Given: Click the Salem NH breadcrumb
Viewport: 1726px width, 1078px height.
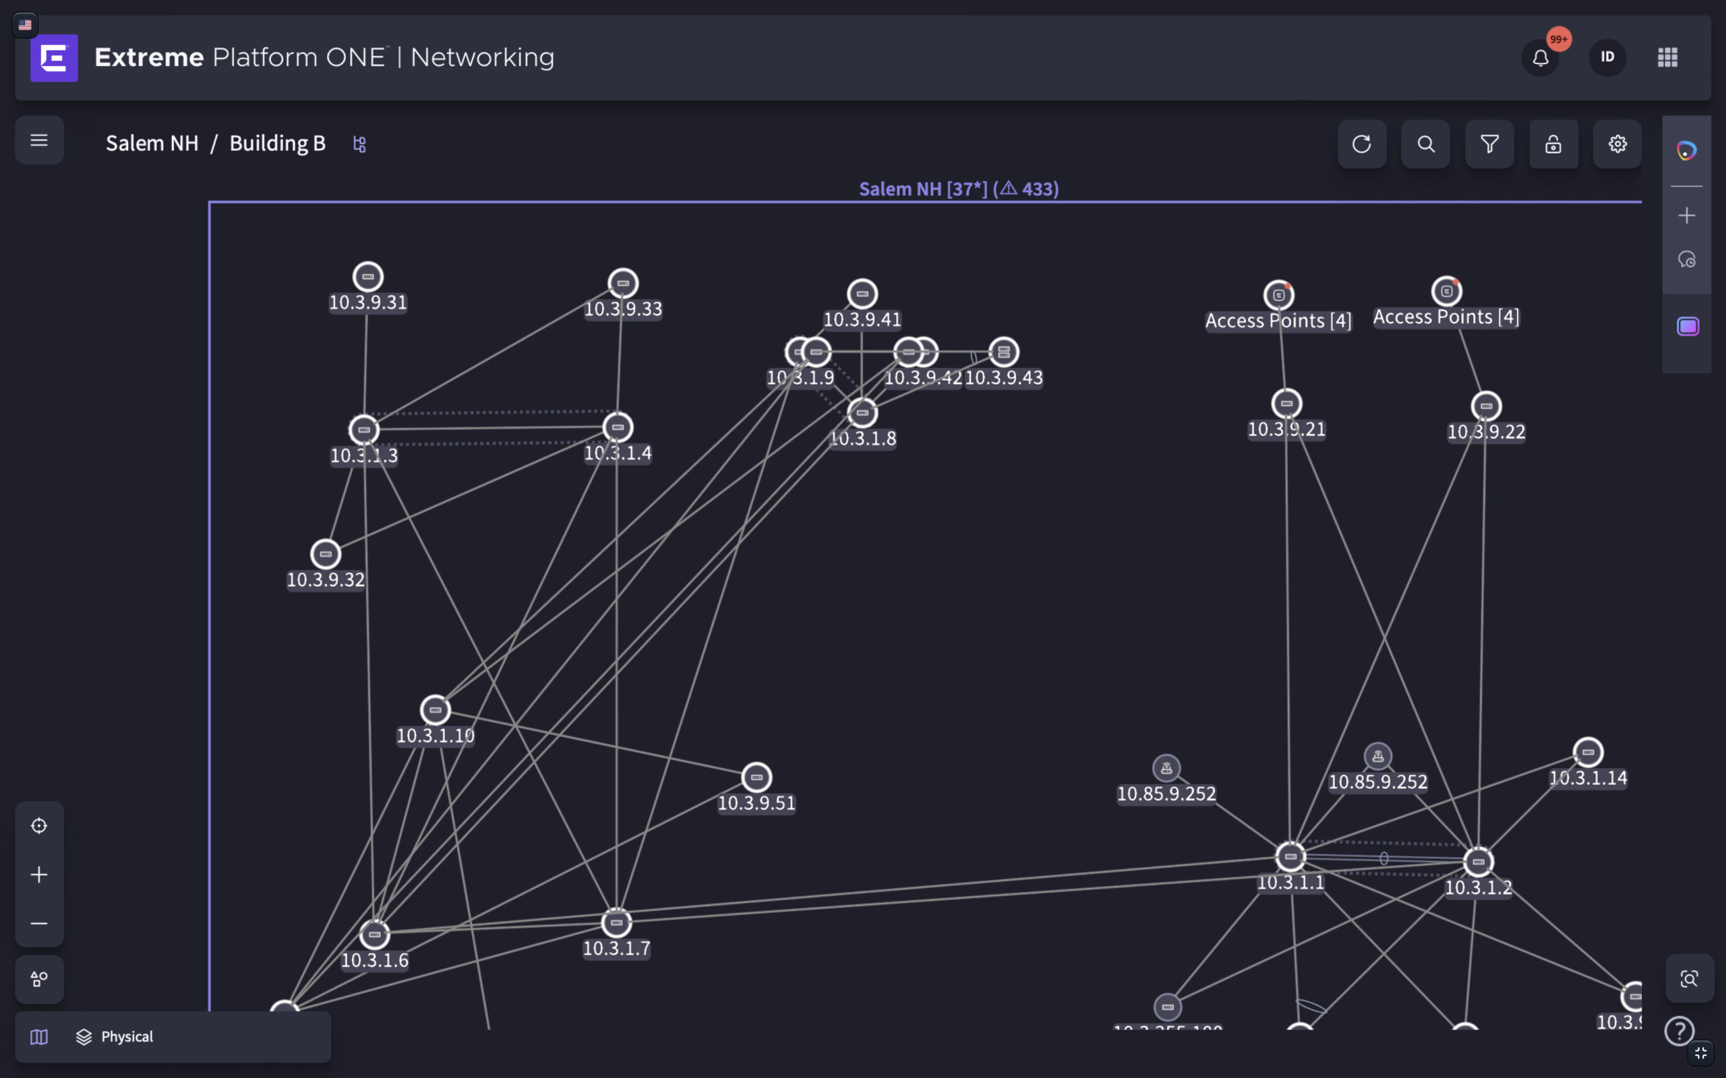Looking at the screenshot, I should (152, 144).
